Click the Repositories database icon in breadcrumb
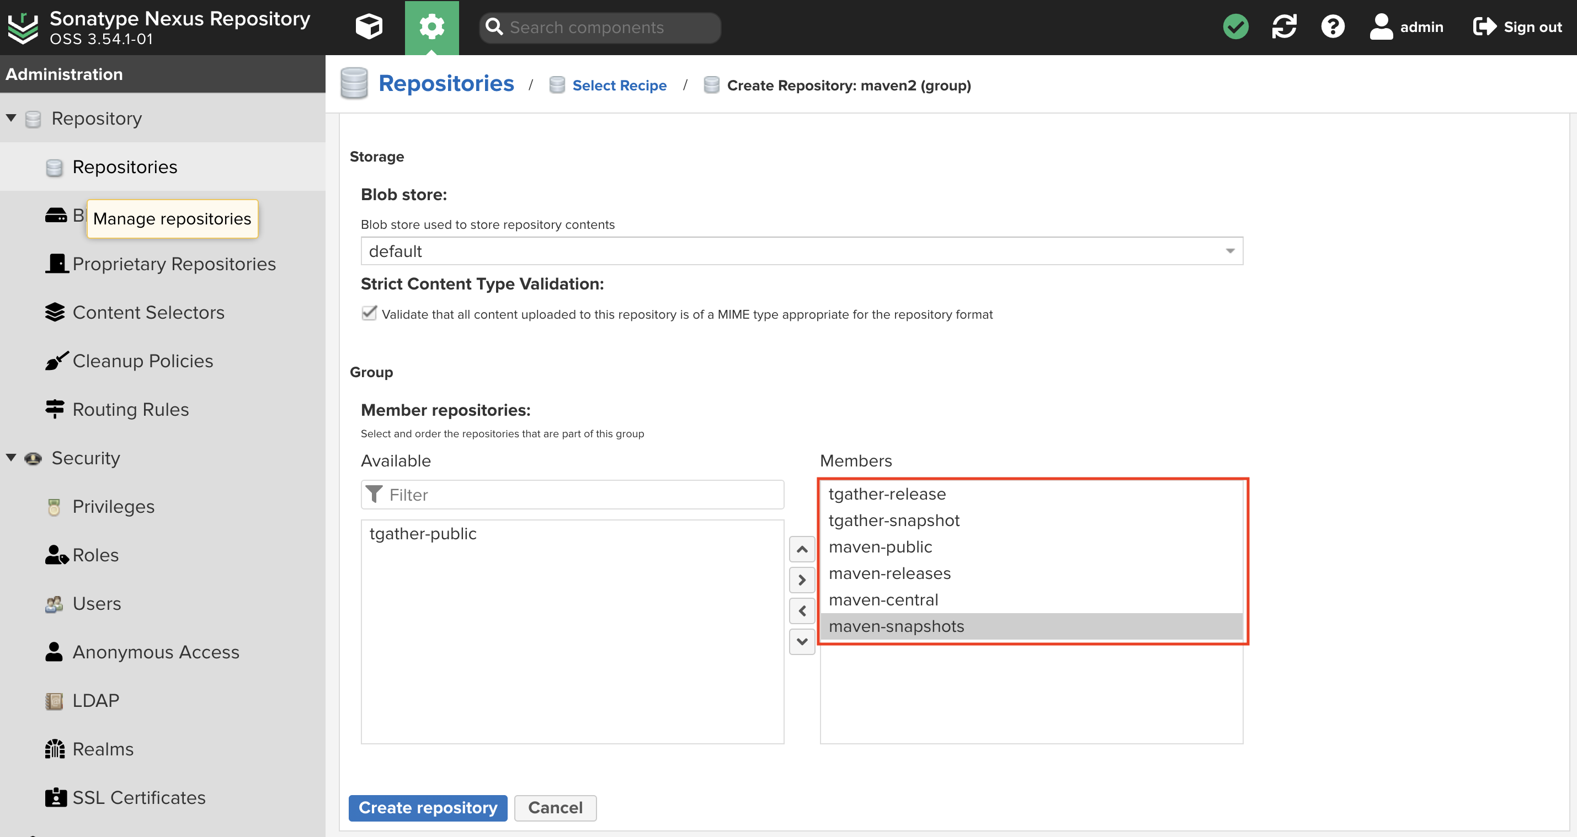The height and width of the screenshot is (837, 1577). pyautogui.click(x=354, y=83)
